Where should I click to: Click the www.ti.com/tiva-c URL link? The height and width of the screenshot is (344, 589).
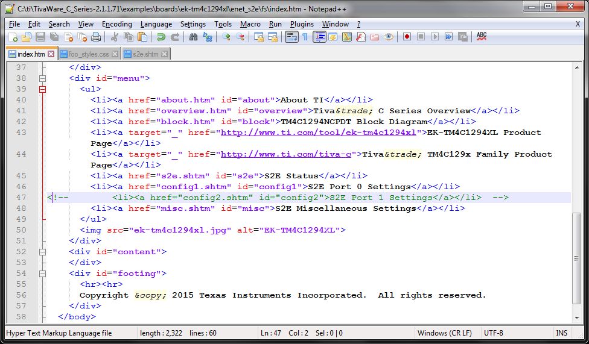pyautogui.click(x=286, y=154)
